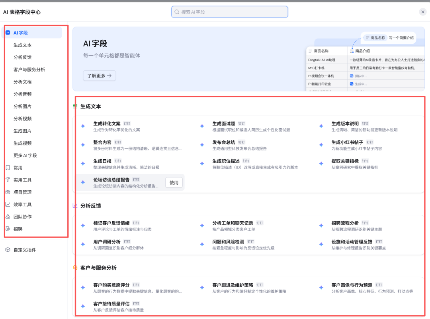
Task: Click 使用 on 论坛访谈总结报告
Action: coord(174,182)
